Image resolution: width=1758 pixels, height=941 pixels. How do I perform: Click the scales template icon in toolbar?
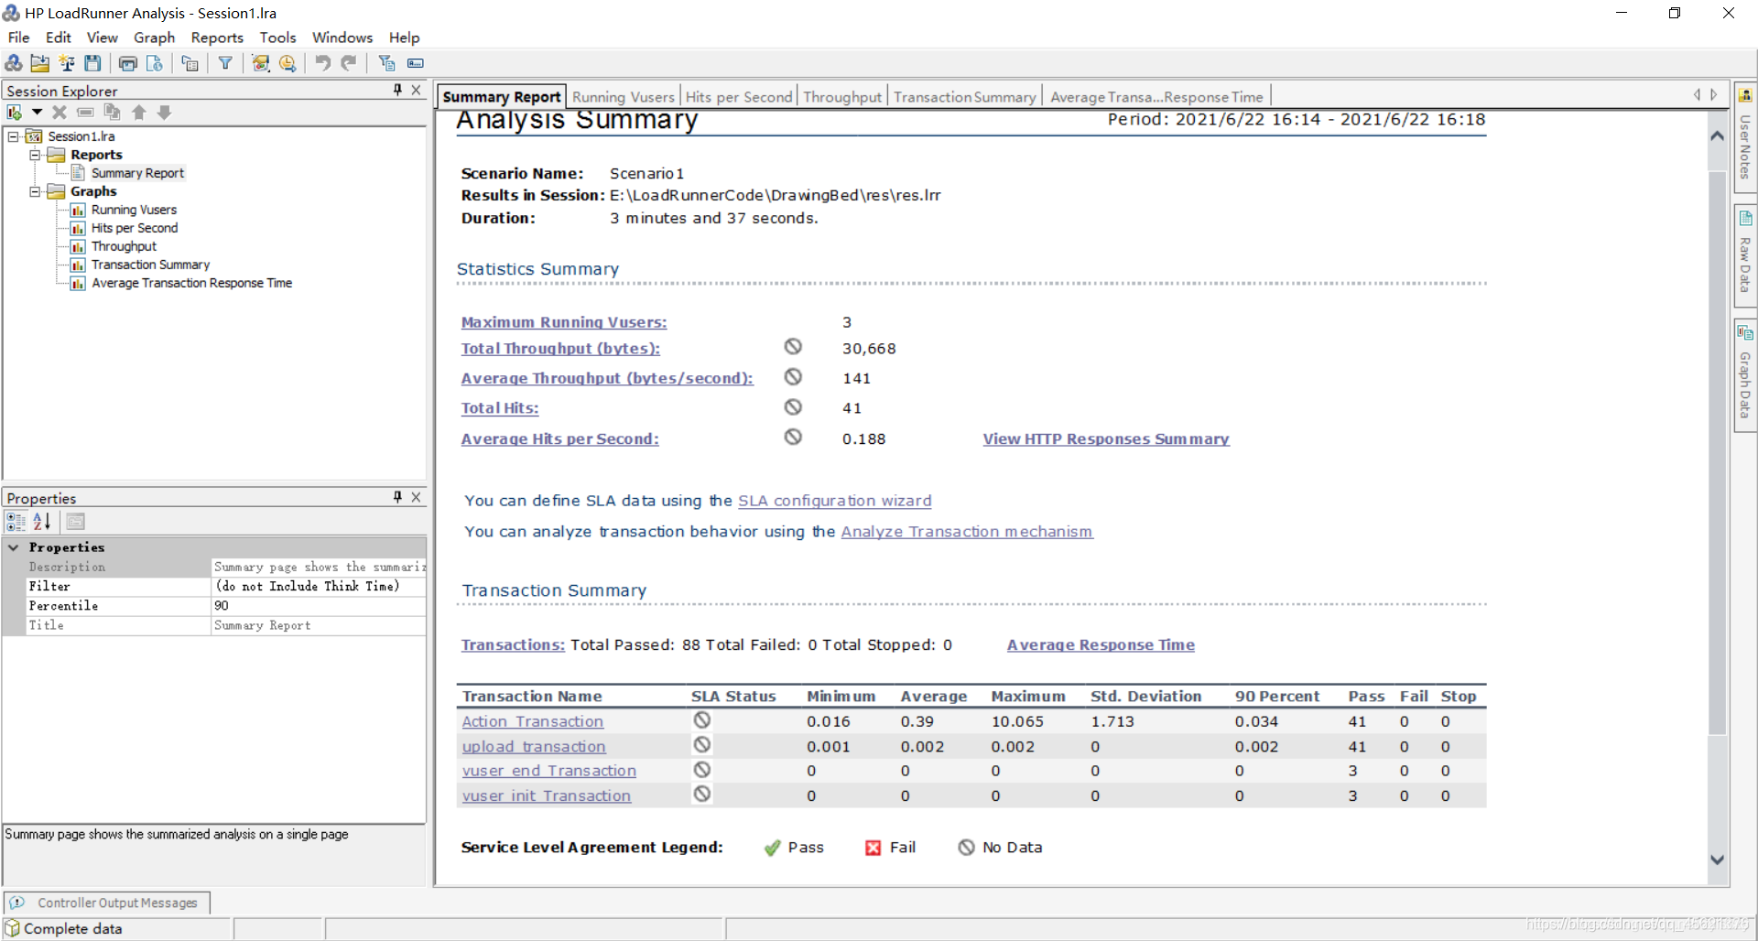click(x=67, y=63)
